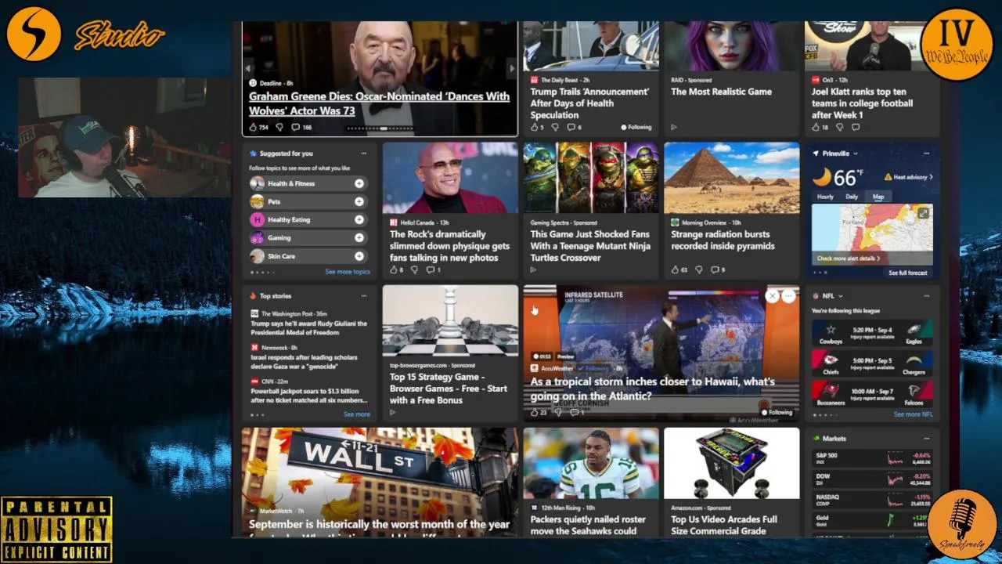
Task: Open comments on The Rock story
Action: coord(433,269)
